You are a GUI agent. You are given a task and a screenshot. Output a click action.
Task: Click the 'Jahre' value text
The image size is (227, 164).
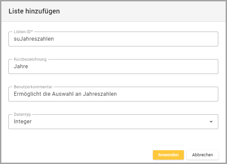(x=21, y=67)
